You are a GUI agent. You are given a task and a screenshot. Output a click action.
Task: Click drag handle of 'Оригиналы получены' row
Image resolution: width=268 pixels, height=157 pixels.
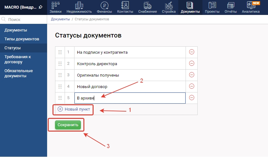pos(60,75)
